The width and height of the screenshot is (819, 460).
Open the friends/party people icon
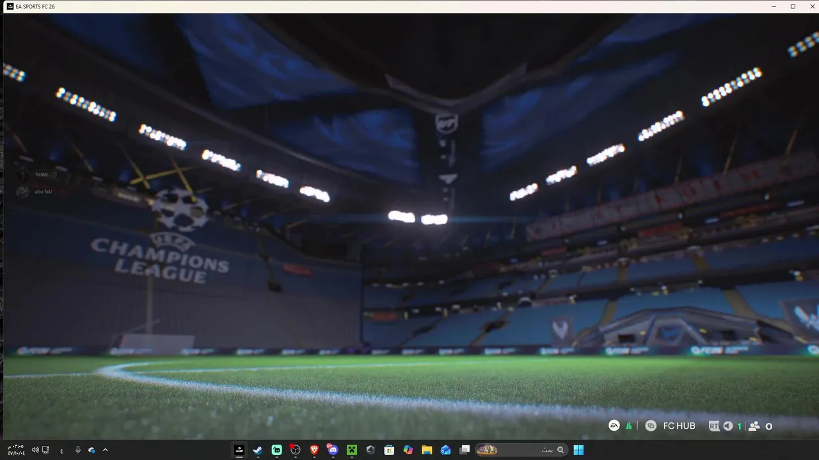tap(754, 426)
